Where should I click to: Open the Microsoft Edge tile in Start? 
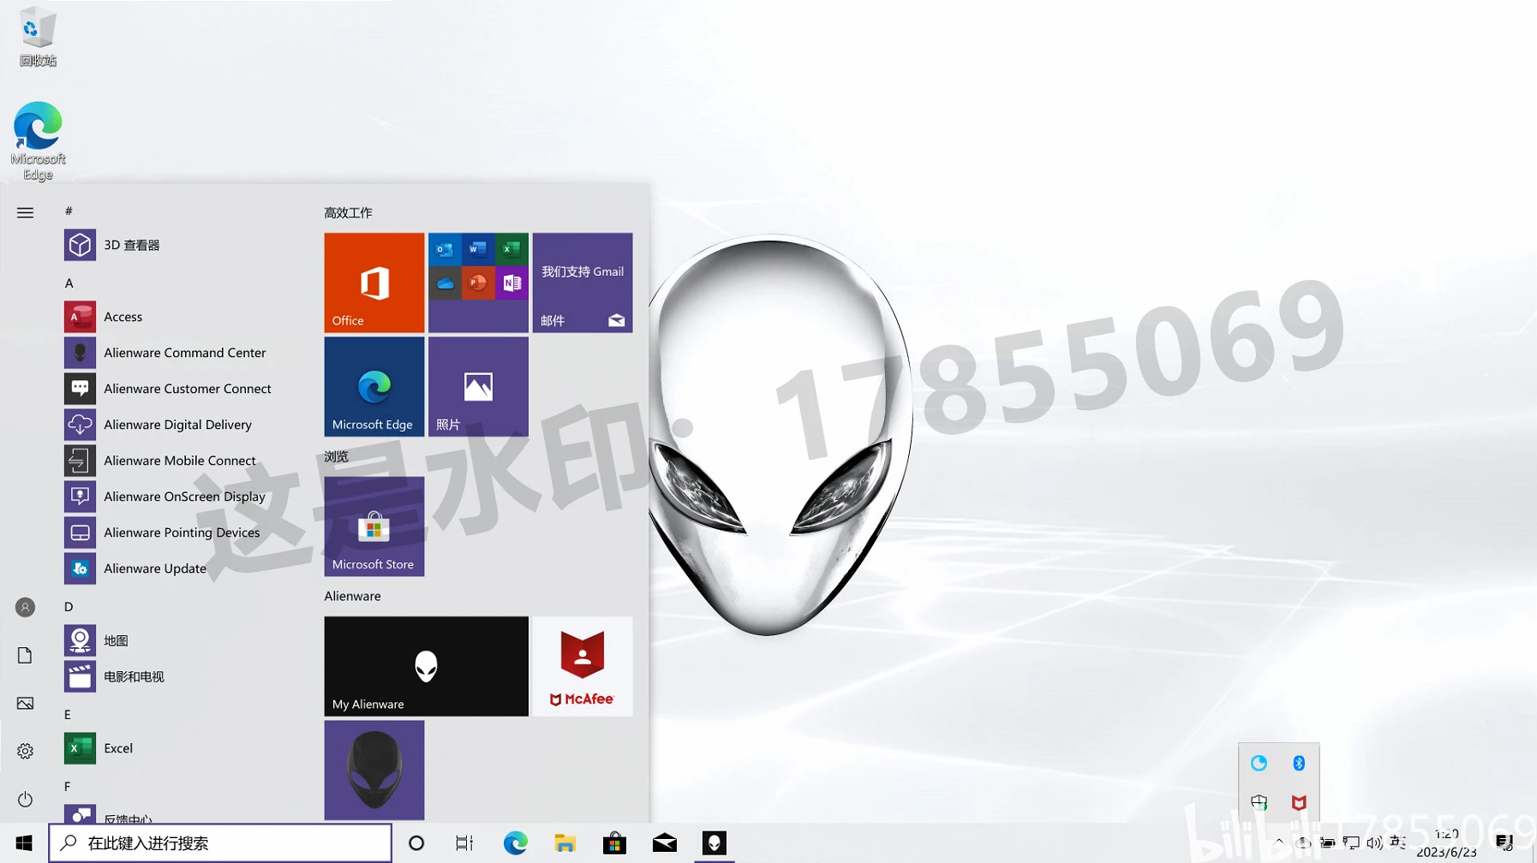(x=374, y=386)
